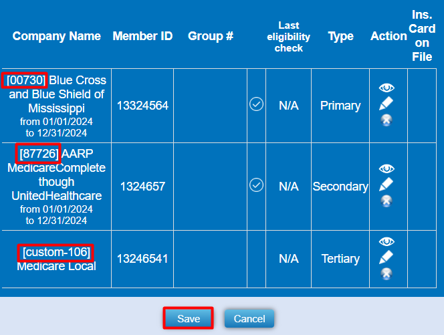
Task: Click the Secondary type cell
Action: click(x=340, y=187)
